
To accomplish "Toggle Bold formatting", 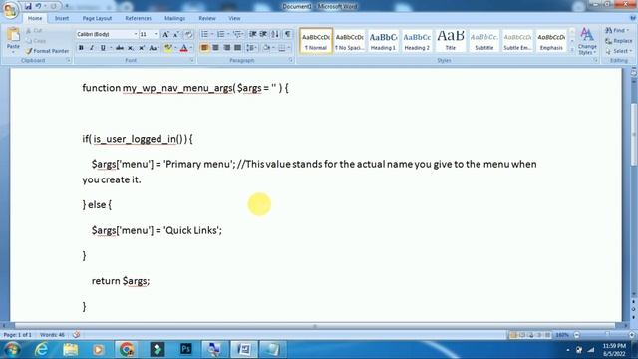I will [x=81, y=48].
